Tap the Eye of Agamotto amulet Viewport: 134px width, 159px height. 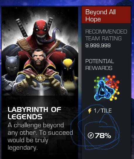click(x=41, y=78)
